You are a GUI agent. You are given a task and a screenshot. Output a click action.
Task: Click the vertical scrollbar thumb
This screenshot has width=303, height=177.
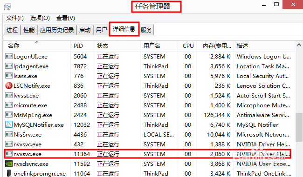(x=299, y=127)
